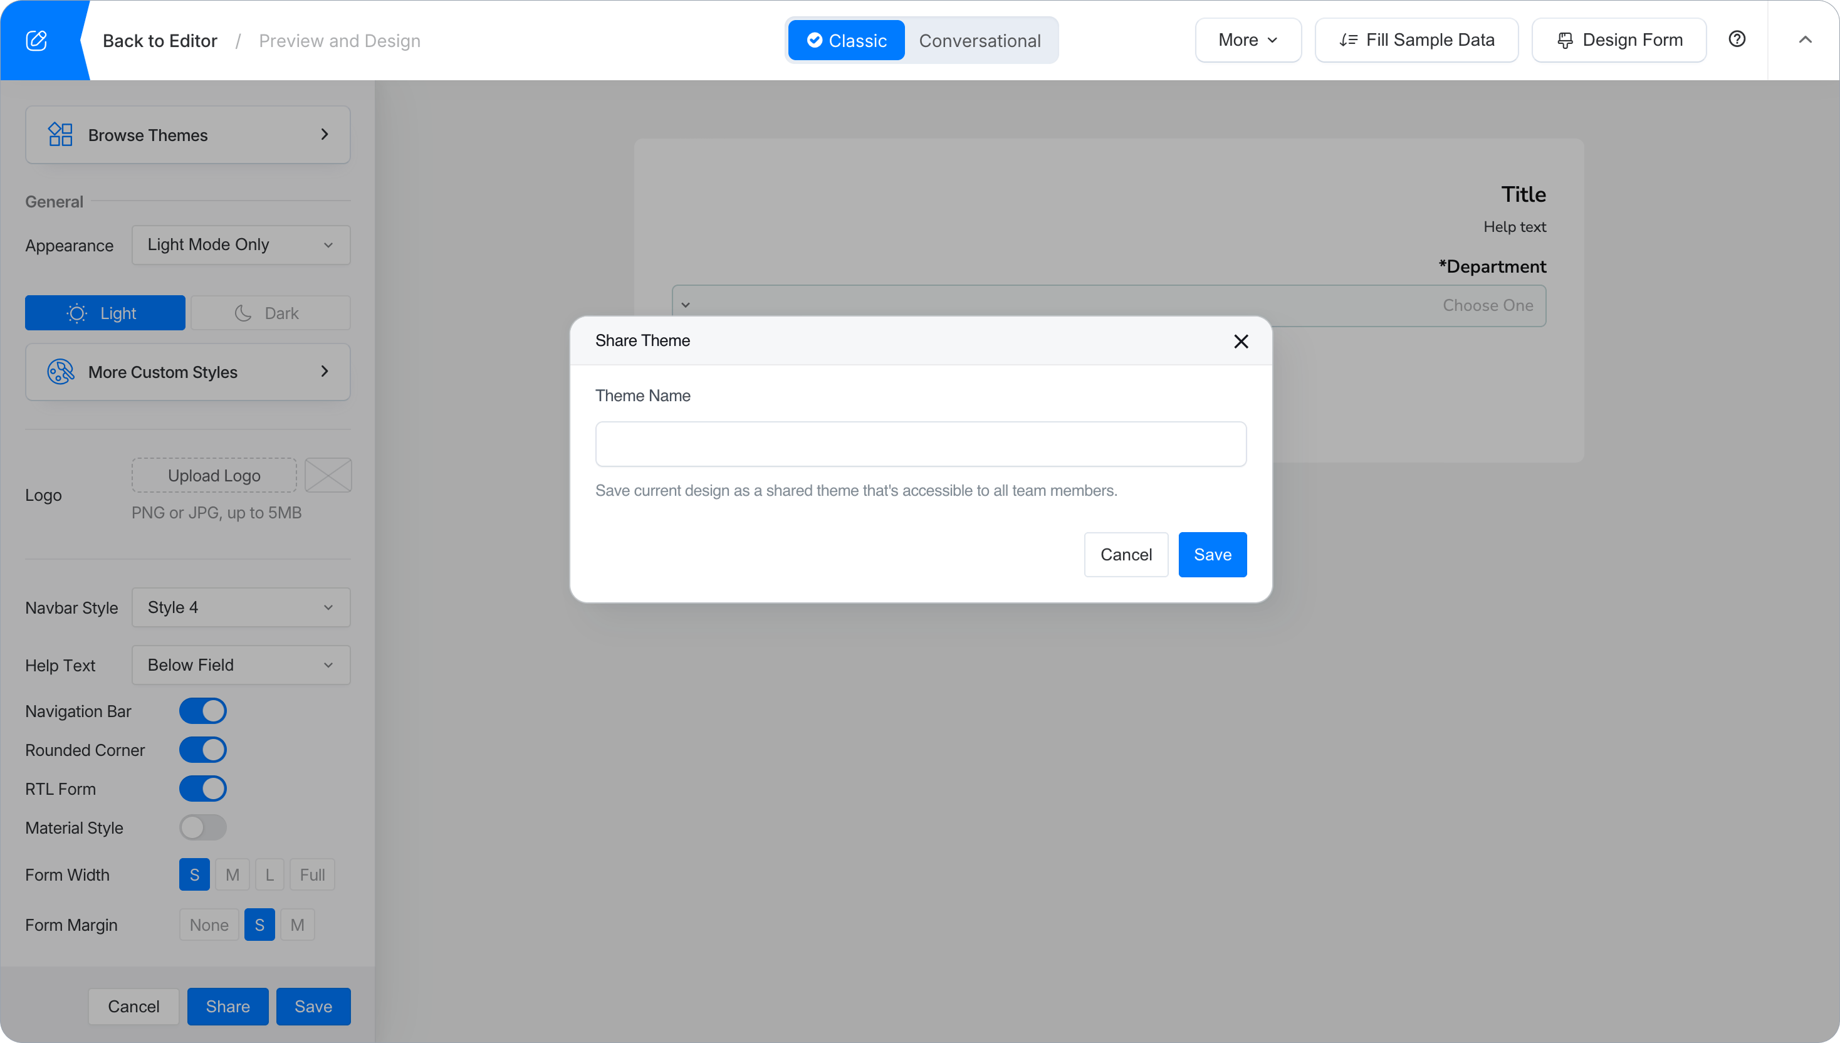
Task: Open the Navbar Style dropdown
Action: 241,607
